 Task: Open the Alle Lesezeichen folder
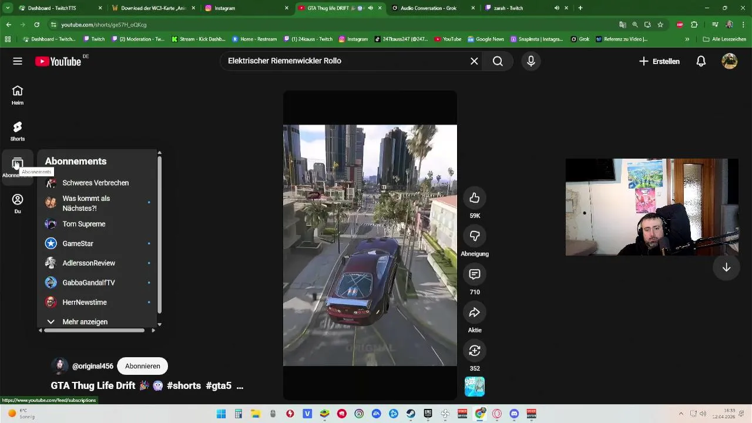(x=724, y=39)
